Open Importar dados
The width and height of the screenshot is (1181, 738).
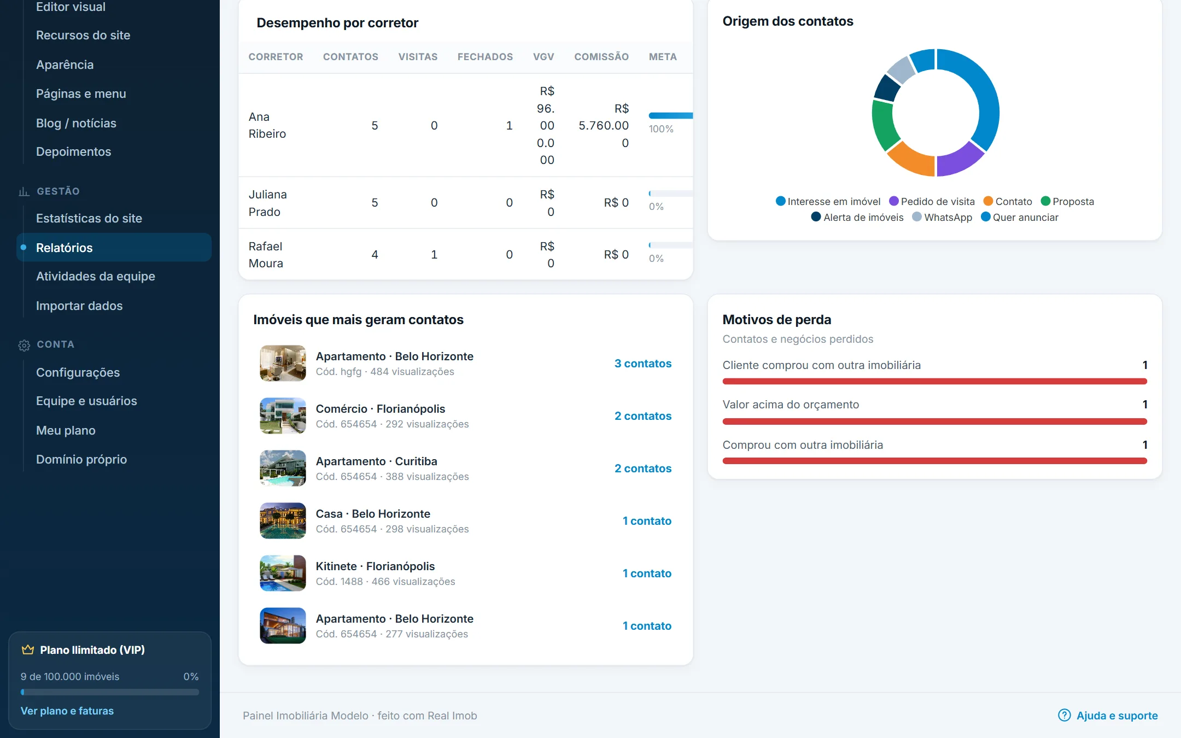pos(79,306)
